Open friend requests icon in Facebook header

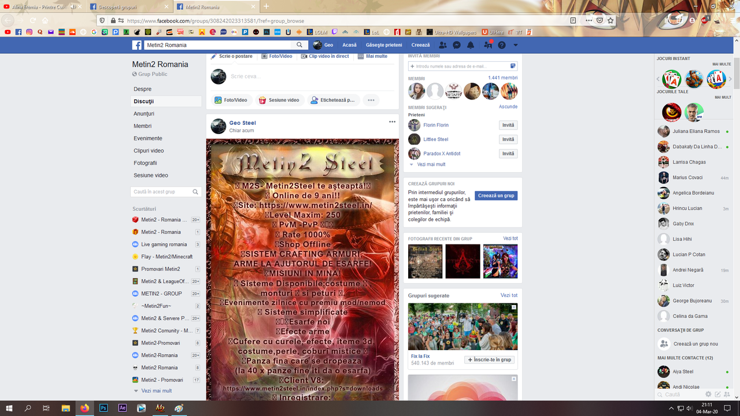point(443,45)
